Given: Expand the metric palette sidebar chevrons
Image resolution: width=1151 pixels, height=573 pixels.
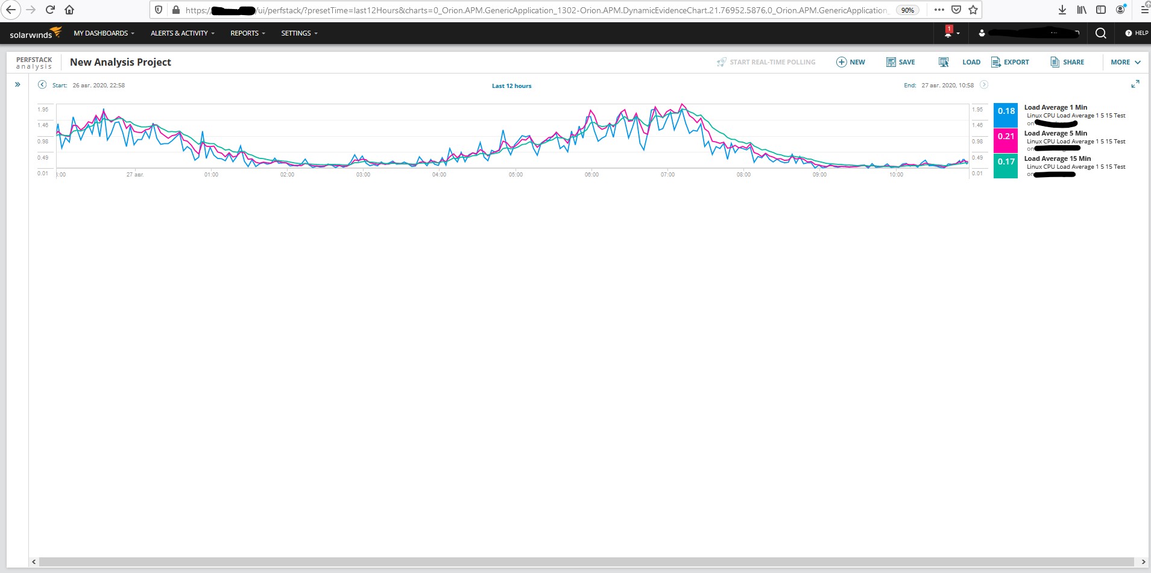Looking at the screenshot, I should (x=17, y=84).
